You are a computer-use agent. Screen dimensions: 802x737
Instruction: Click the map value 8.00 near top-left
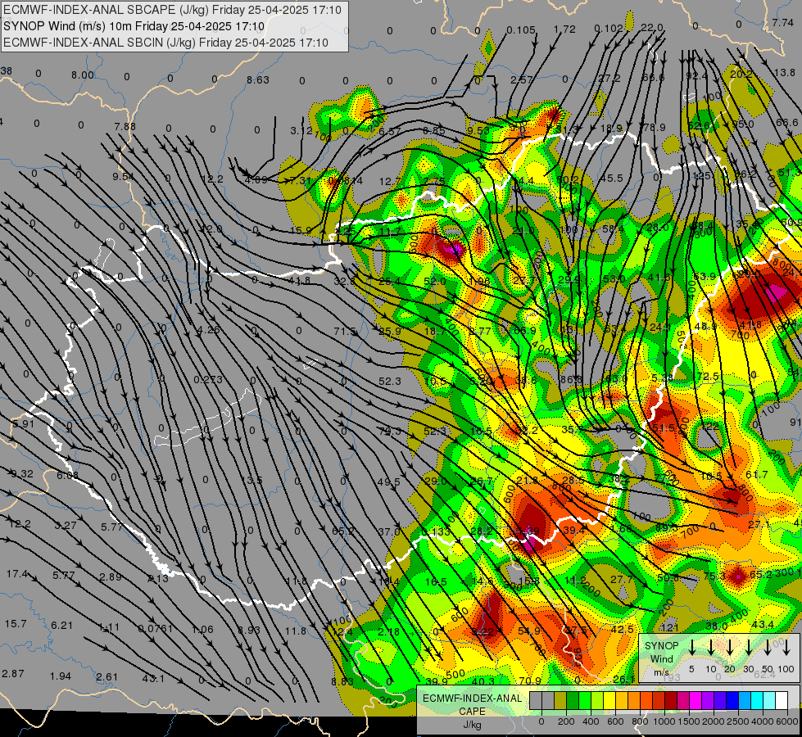[x=83, y=75]
